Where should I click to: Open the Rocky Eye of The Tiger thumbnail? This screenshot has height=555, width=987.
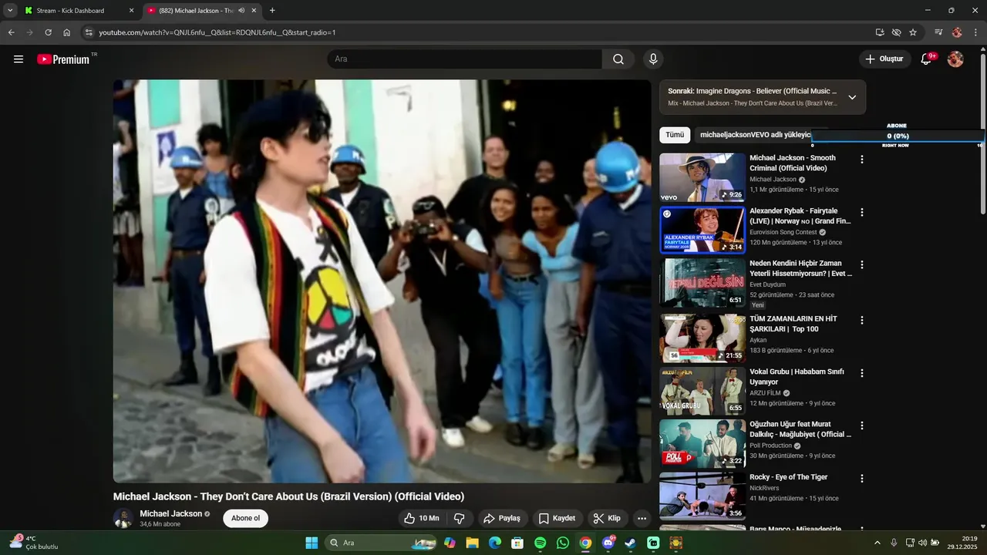point(702,496)
